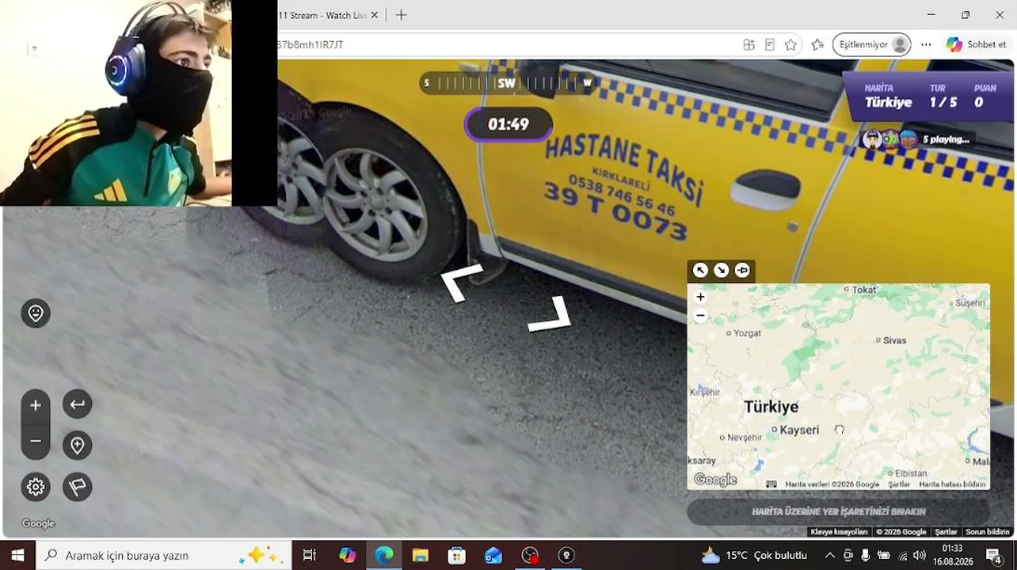This screenshot has height=570, width=1017.
Task: Switch to Microsoft Edge on the taskbar
Action: tap(383, 555)
